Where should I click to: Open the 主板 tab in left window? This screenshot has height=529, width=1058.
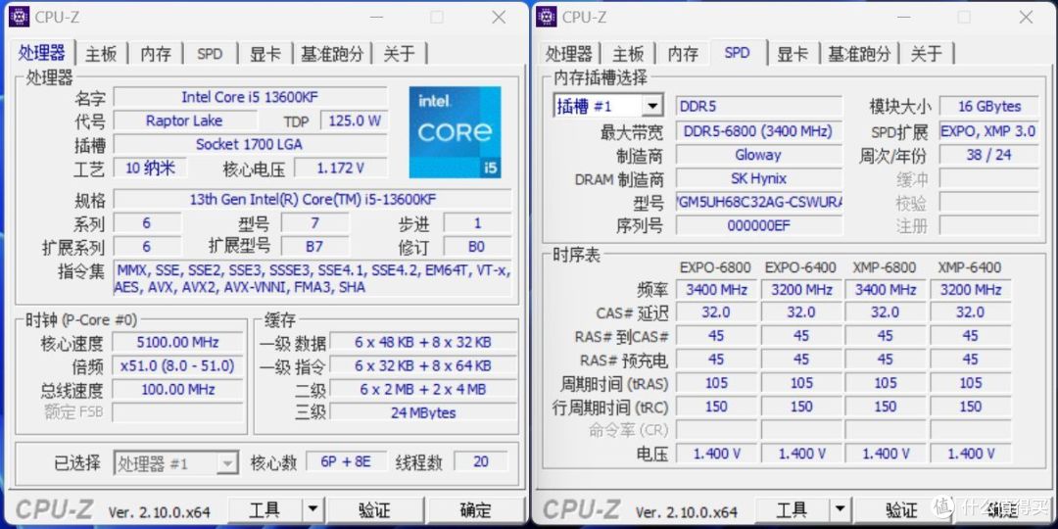(x=101, y=54)
